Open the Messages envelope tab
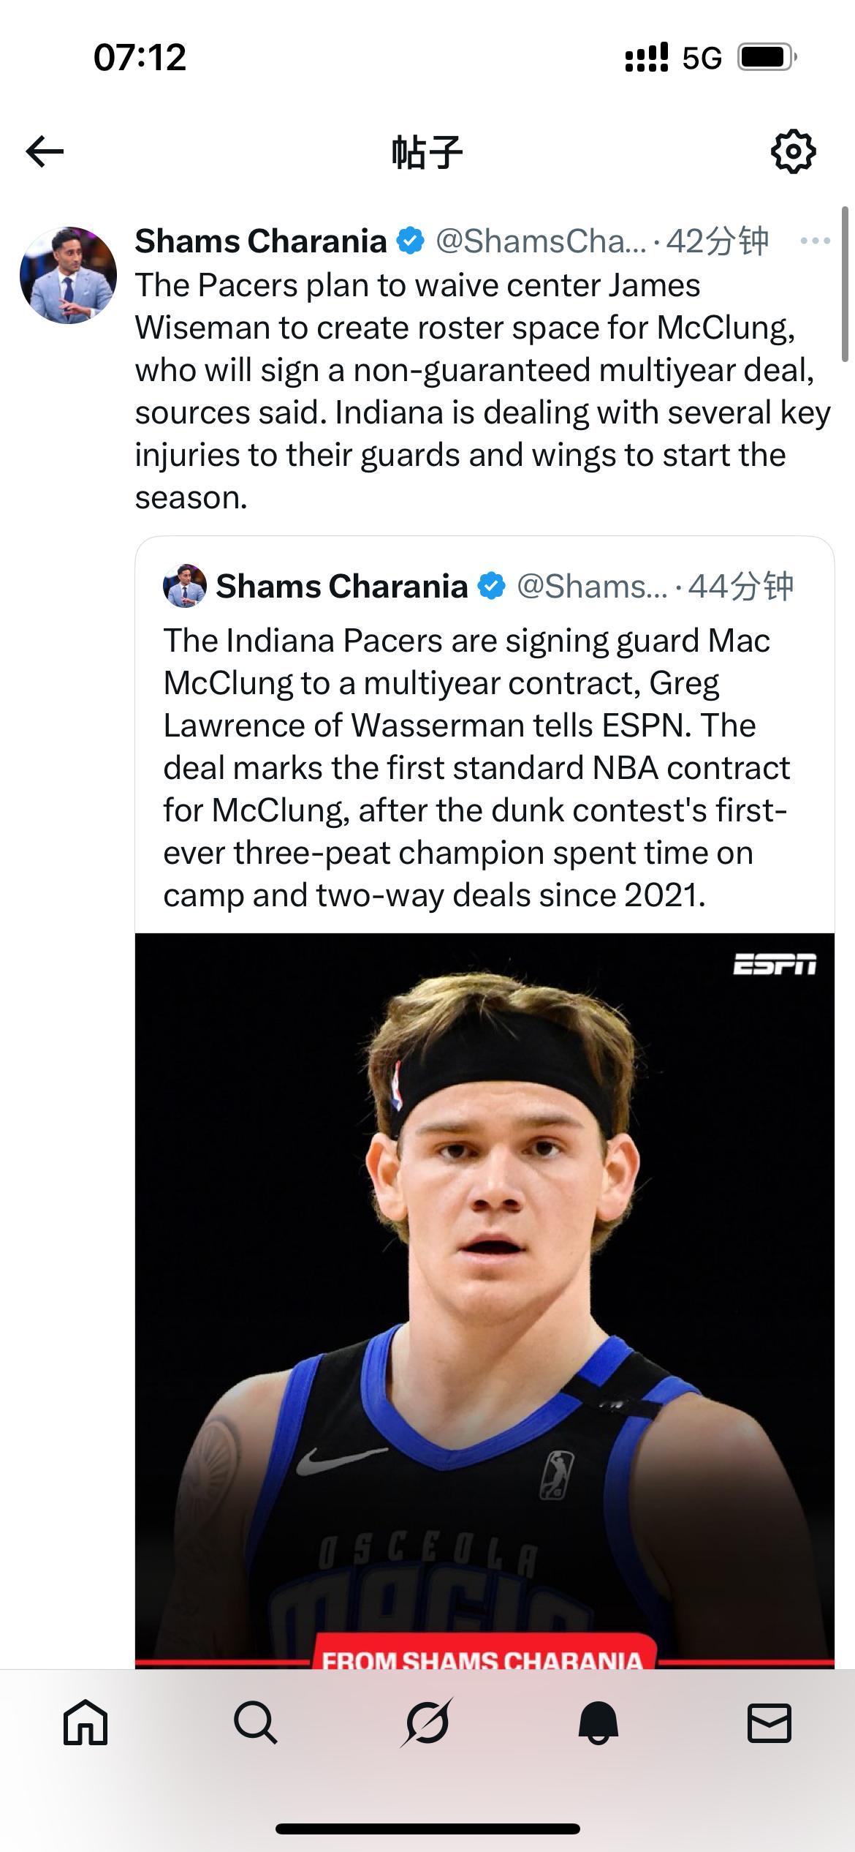 pyautogui.click(x=769, y=1723)
